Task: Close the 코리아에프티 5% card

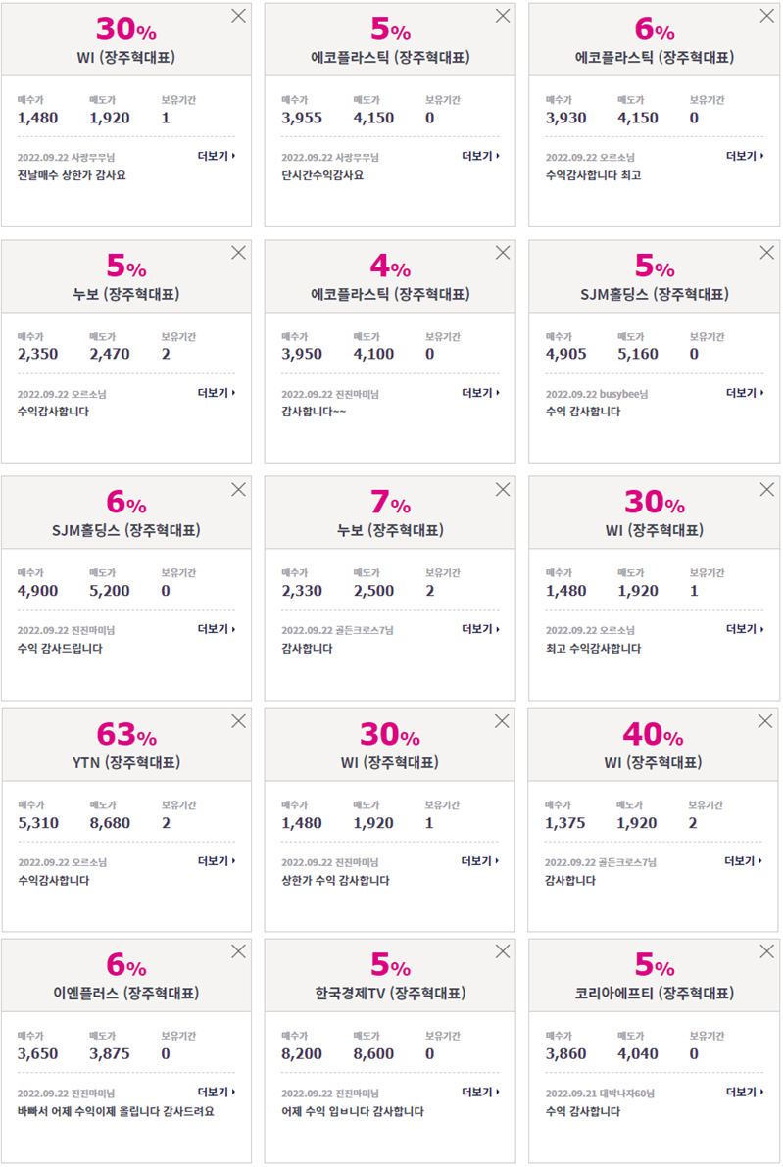Action: pyautogui.click(x=766, y=951)
